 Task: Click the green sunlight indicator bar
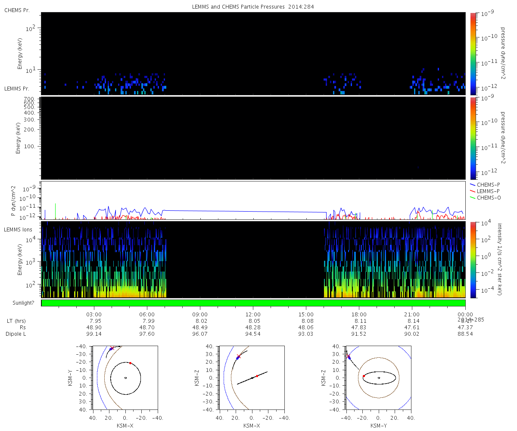coord(253,303)
